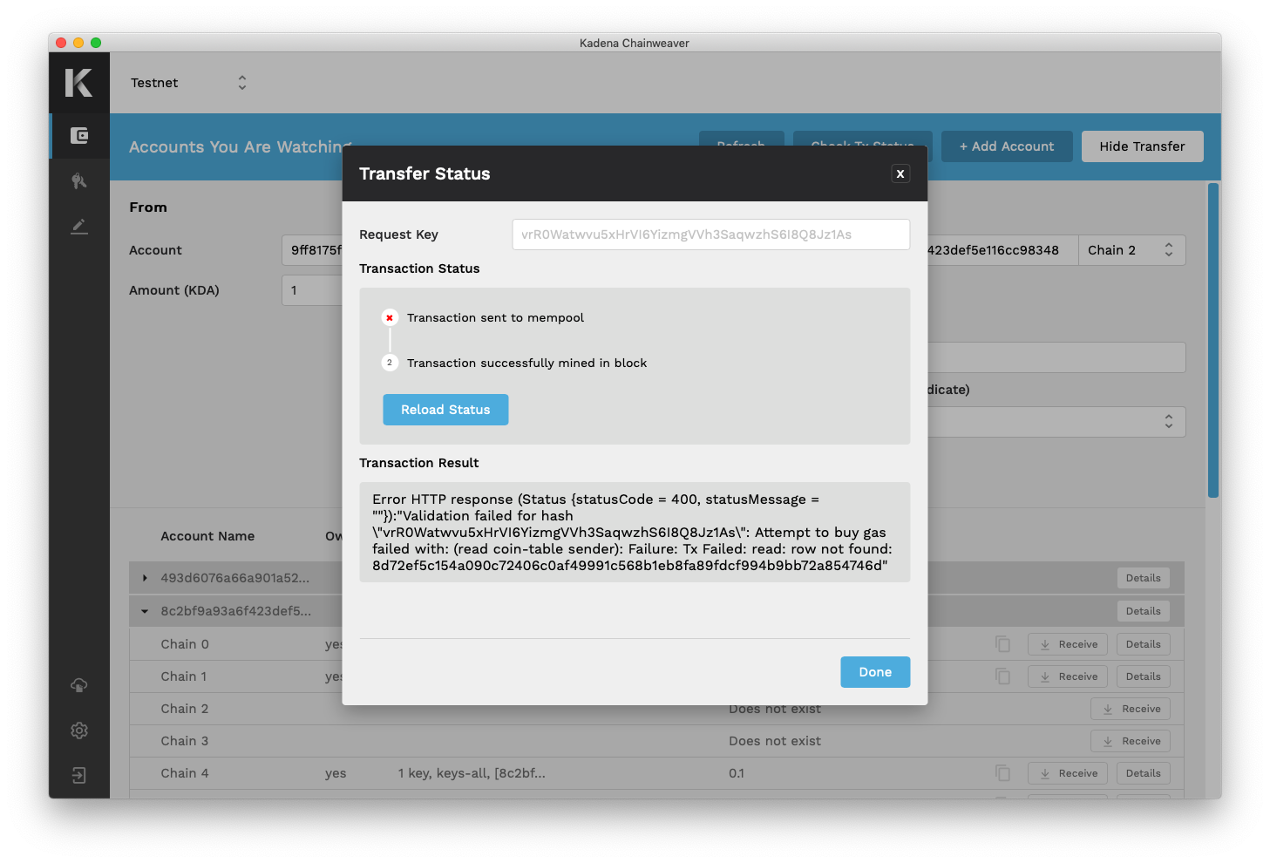Screen dimensions: 1270x863
Task: Close the Transfer Status dialog
Action: tap(900, 173)
